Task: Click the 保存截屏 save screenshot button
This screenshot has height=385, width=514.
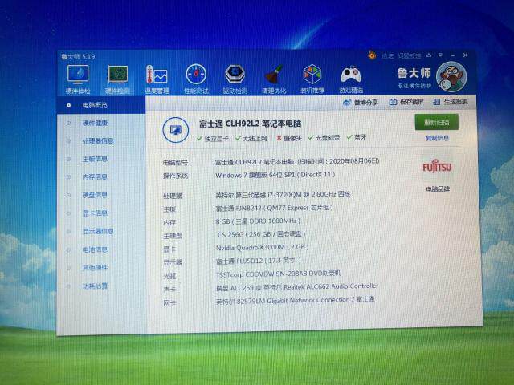Action: (406, 102)
